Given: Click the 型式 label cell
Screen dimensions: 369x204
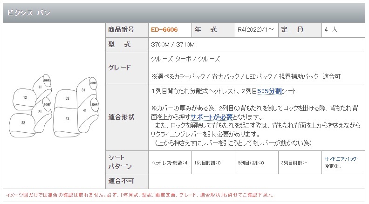Looking at the screenshot, I should pyautogui.click(x=127, y=45).
